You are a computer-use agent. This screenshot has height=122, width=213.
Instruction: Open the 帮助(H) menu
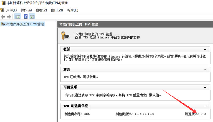click(x=73, y=10)
